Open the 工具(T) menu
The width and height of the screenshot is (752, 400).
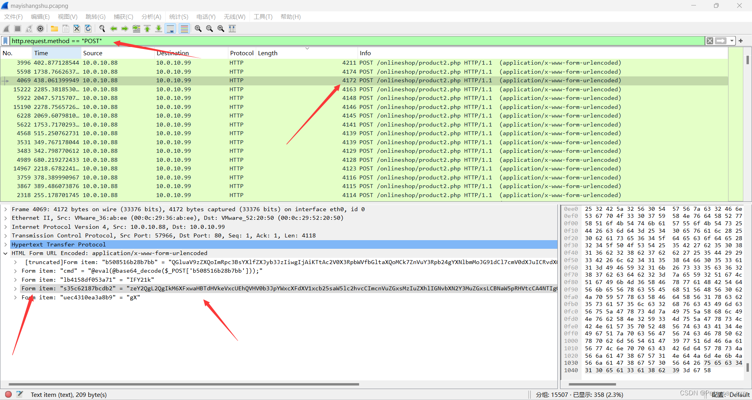263,17
